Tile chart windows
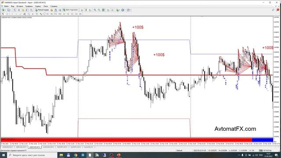Screen dimensions: 281x158 (103, 10)
